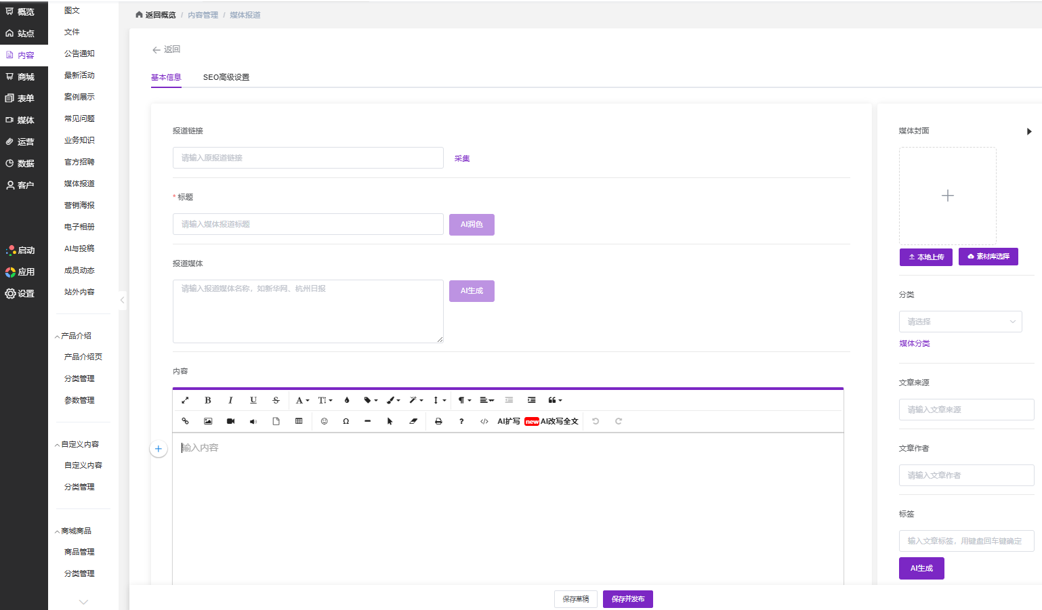Open the 分类 category select dropdown
The width and height of the screenshot is (1042, 610).
[960, 322]
